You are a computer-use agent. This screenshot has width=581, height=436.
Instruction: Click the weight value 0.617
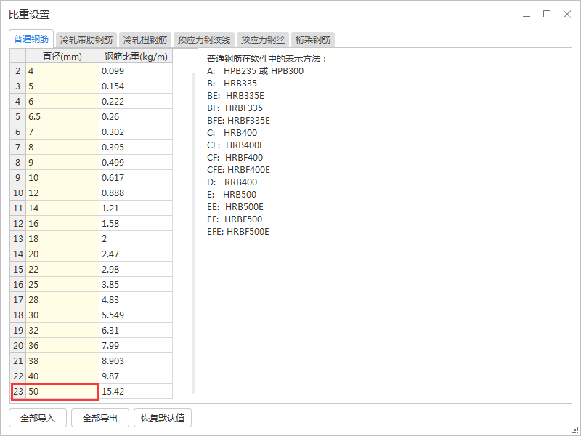tap(136, 177)
